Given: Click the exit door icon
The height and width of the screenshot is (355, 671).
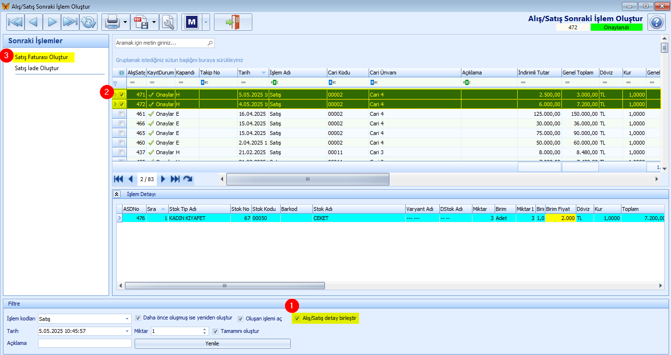Looking at the screenshot, I should tap(233, 22).
